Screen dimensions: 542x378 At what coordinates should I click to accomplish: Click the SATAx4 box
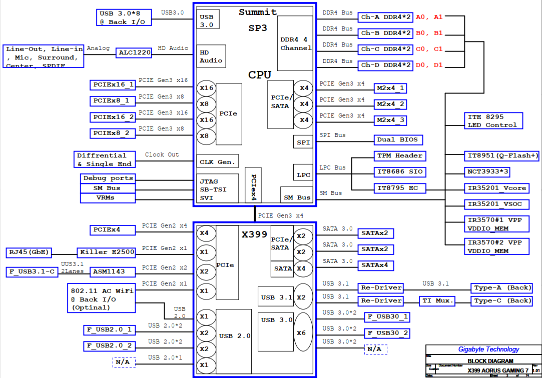[375, 266]
